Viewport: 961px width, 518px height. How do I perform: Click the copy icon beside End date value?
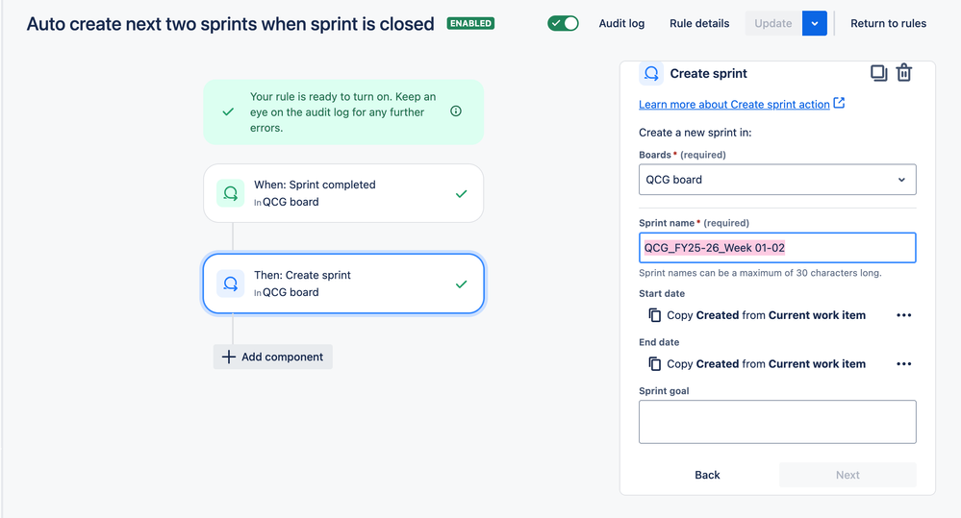pyautogui.click(x=654, y=363)
